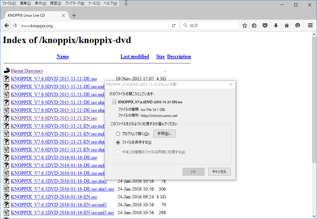Click the file icon beside V7.6.1DVD-2016-01-16-EN.iso

(x=6, y=197)
